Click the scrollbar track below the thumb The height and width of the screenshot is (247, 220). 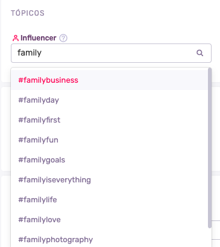coord(210,238)
